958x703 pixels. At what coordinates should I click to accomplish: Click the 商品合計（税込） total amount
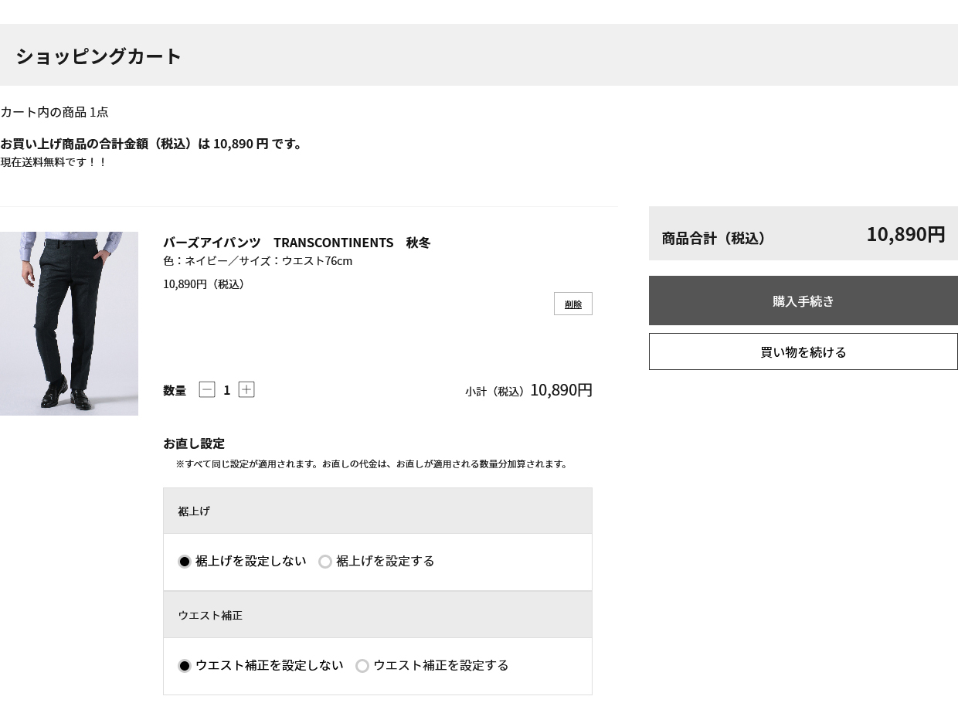(x=905, y=234)
